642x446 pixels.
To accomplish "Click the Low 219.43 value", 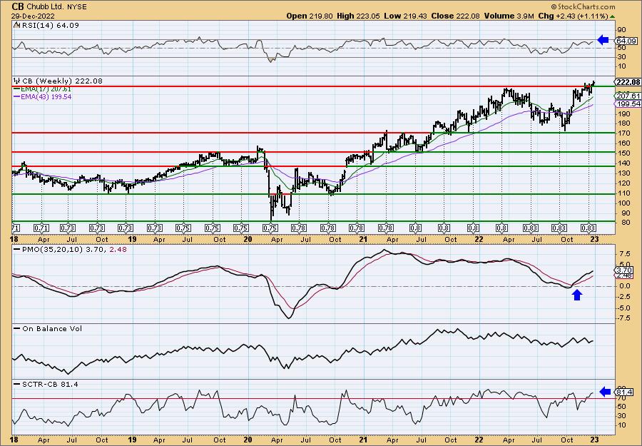I will pos(406,16).
